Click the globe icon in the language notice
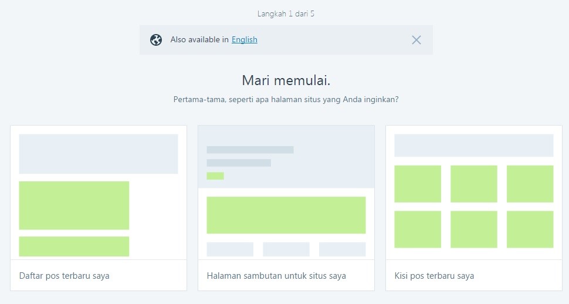This screenshot has height=304, width=569. [156, 40]
